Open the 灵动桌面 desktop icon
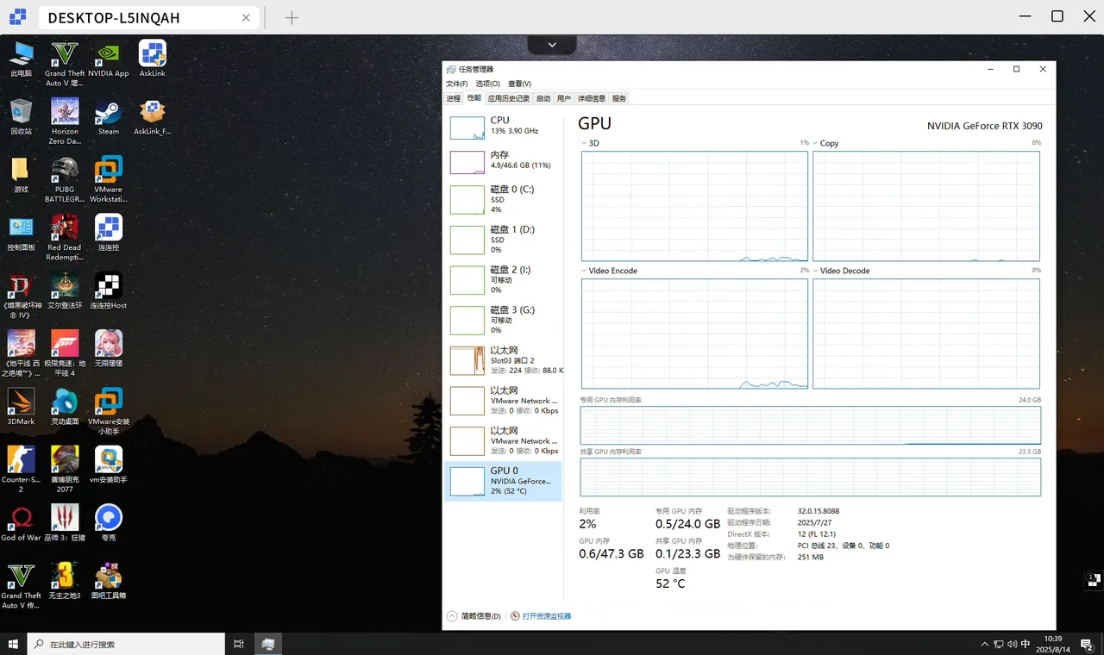 (65, 407)
